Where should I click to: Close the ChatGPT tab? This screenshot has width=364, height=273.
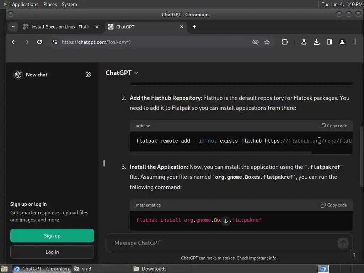(x=182, y=27)
